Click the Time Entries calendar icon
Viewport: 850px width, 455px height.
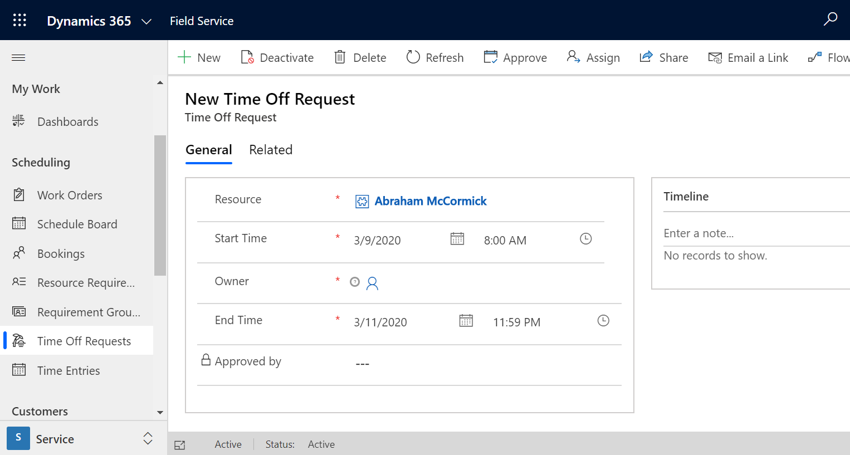pyautogui.click(x=19, y=370)
